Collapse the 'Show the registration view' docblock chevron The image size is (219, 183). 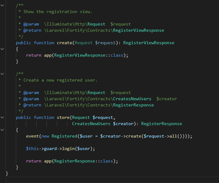pyautogui.click(x=2, y=6)
